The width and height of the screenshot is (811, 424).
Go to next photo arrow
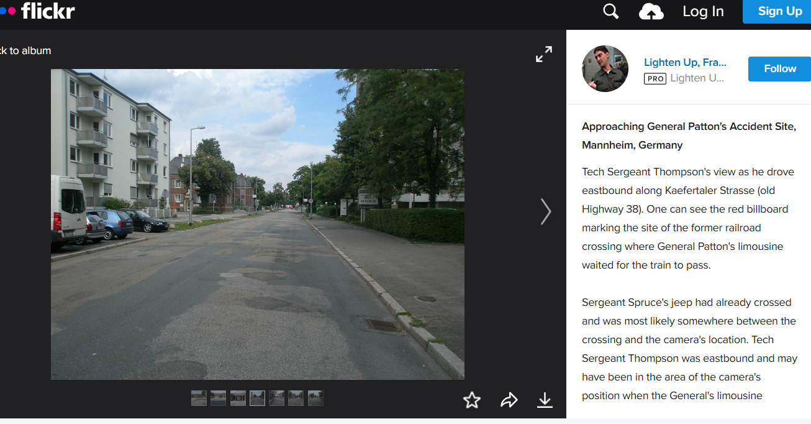pos(545,211)
